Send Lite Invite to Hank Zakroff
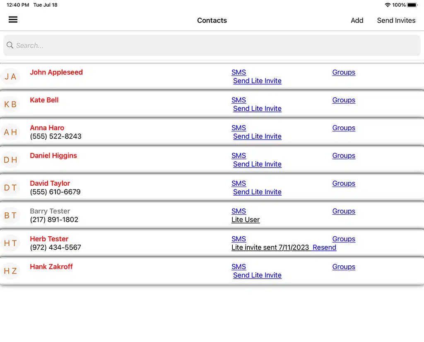This screenshot has height=342, width=424. [257, 275]
